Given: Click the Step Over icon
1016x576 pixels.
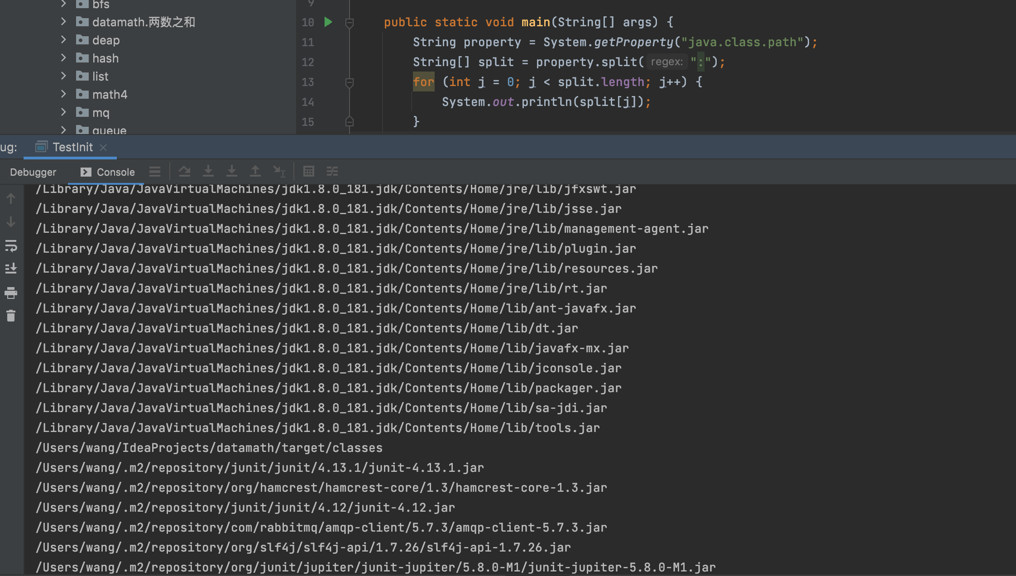Looking at the screenshot, I should click(184, 171).
